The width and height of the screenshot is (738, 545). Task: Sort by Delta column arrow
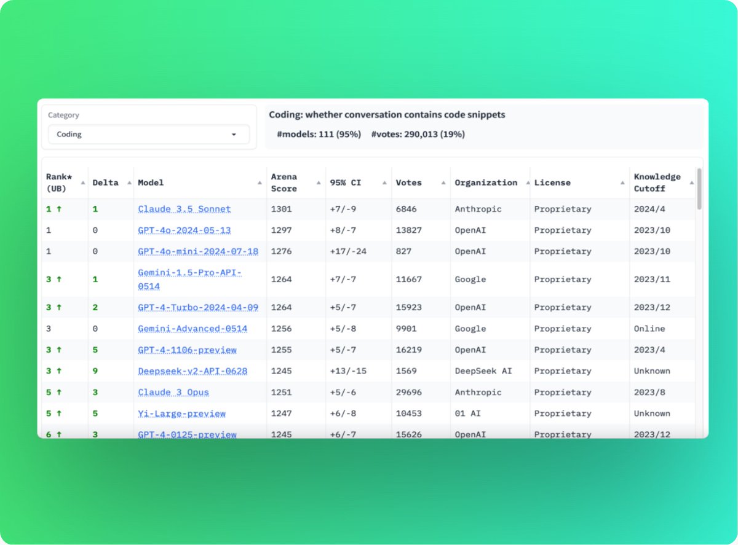pos(129,182)
